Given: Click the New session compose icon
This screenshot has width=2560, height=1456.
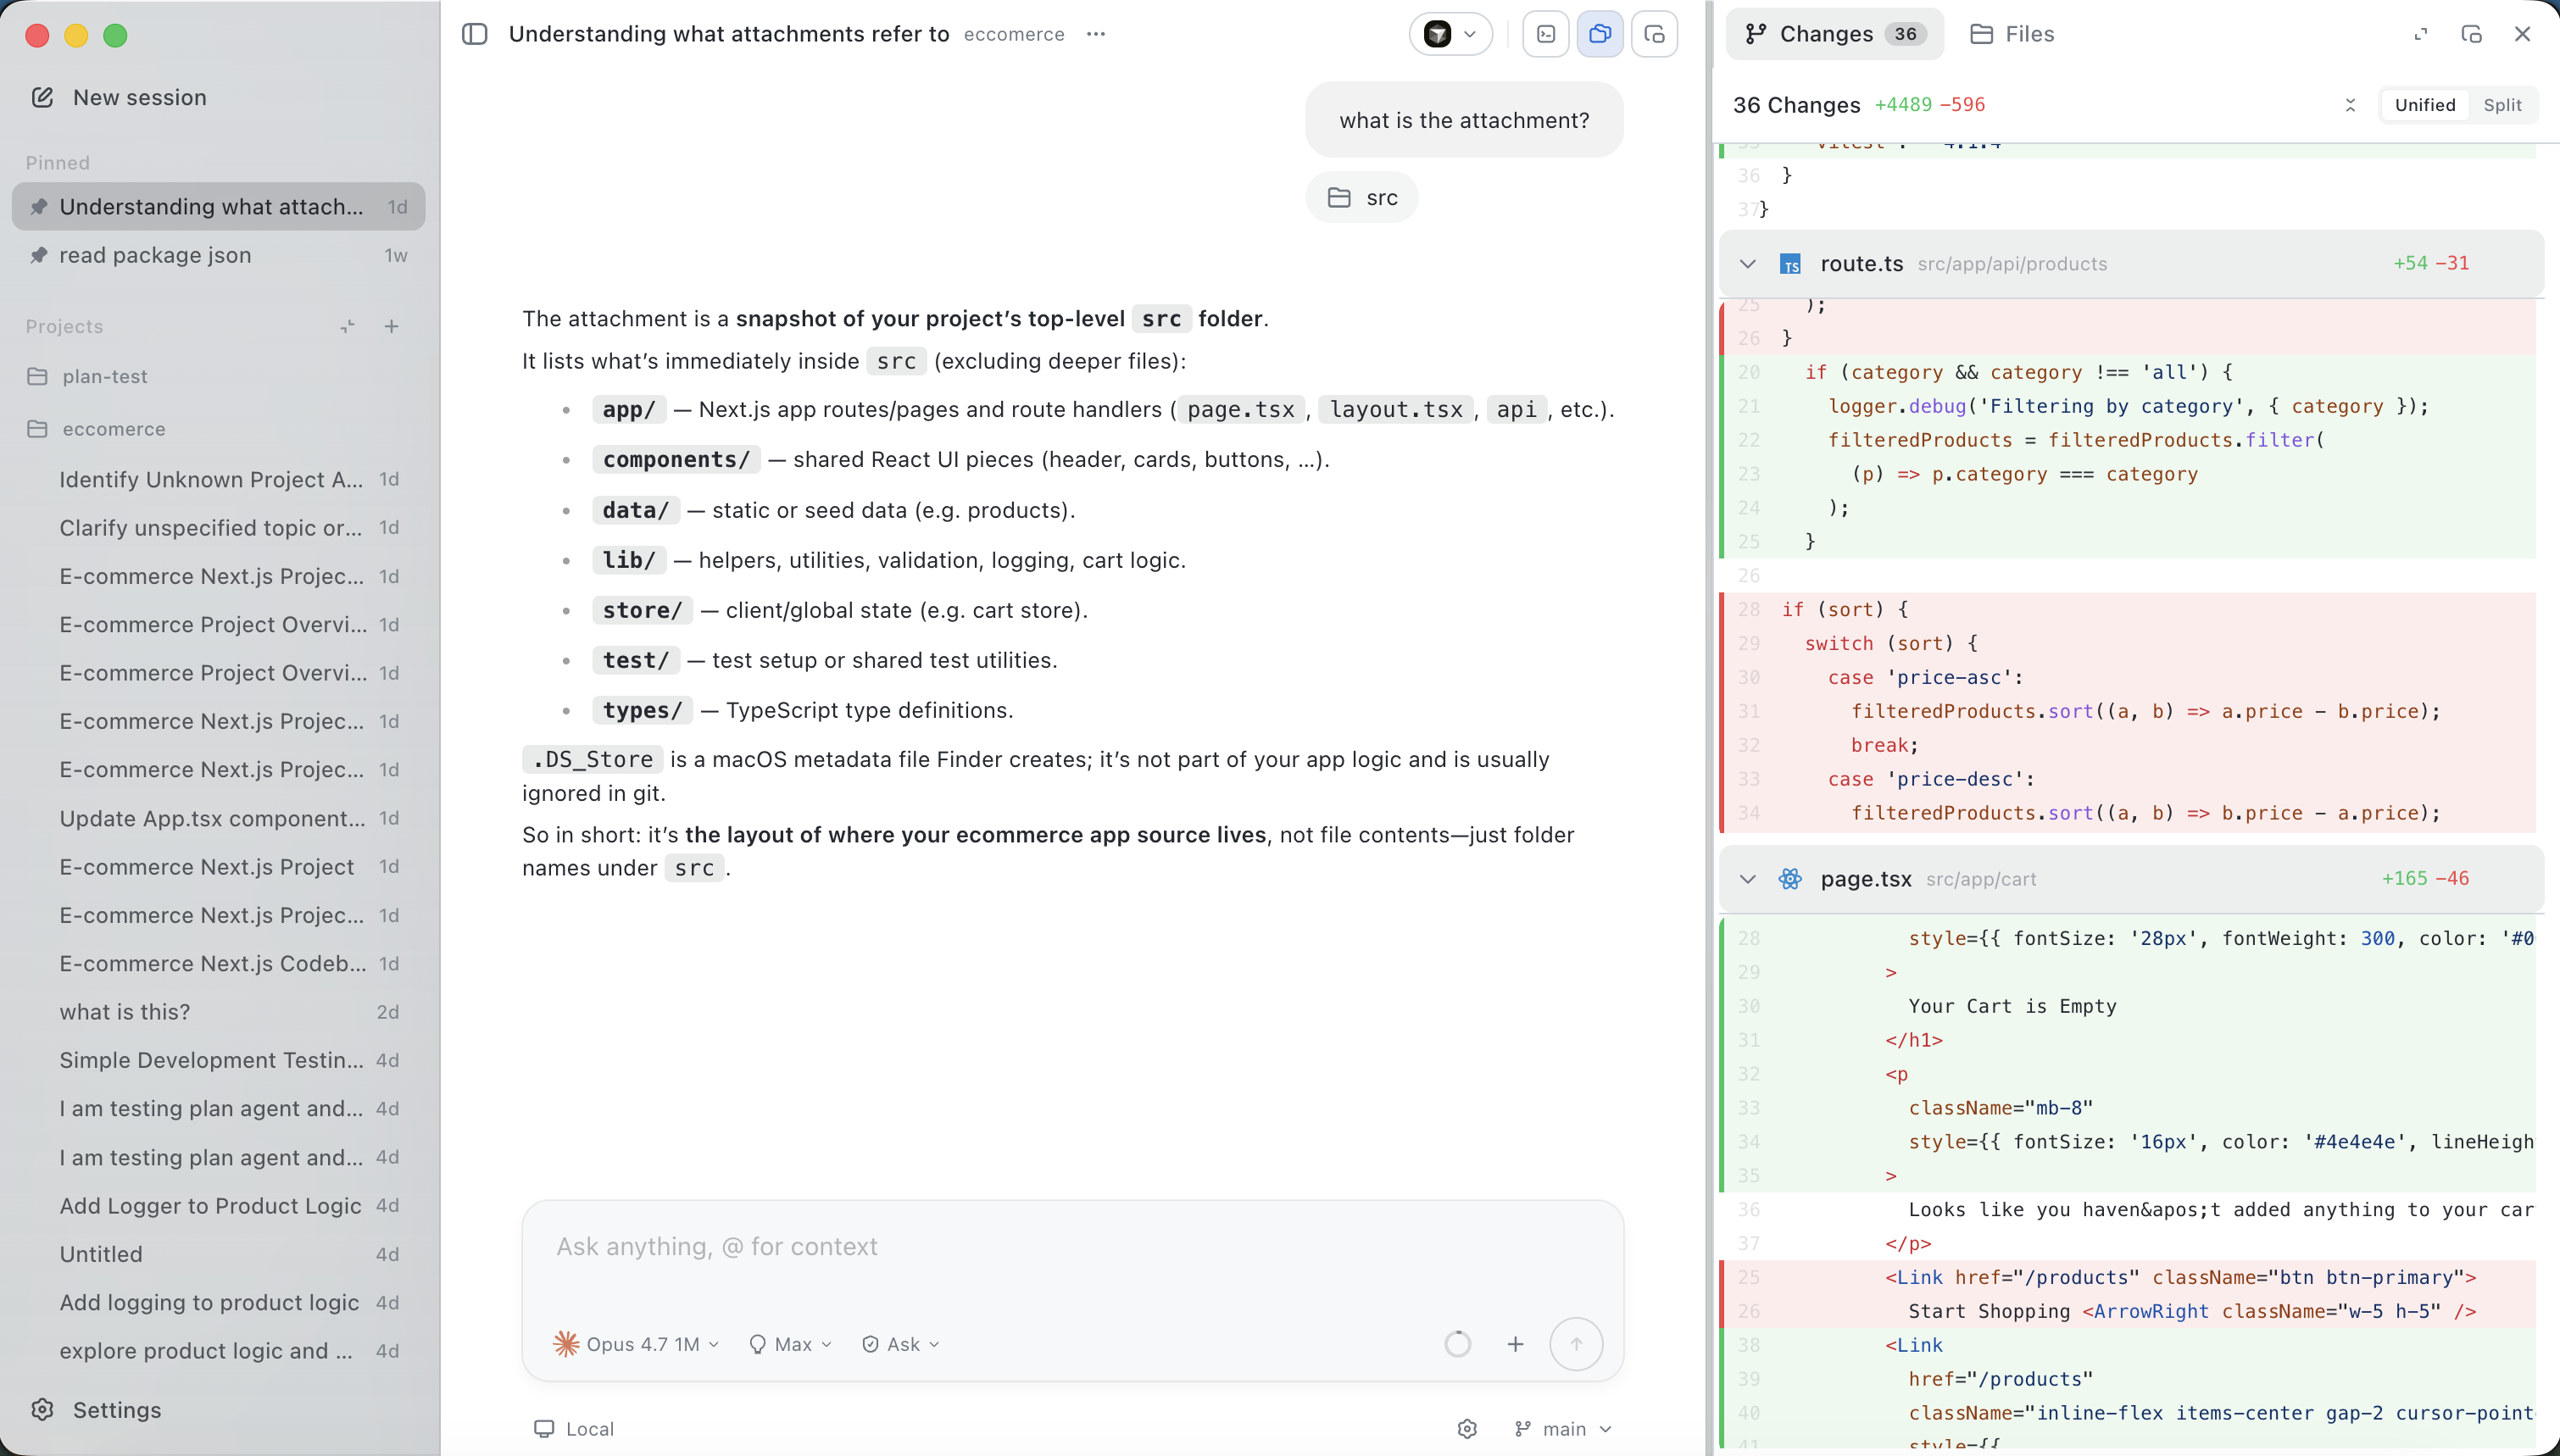Looking at the screenshot, I should [42, 97].
